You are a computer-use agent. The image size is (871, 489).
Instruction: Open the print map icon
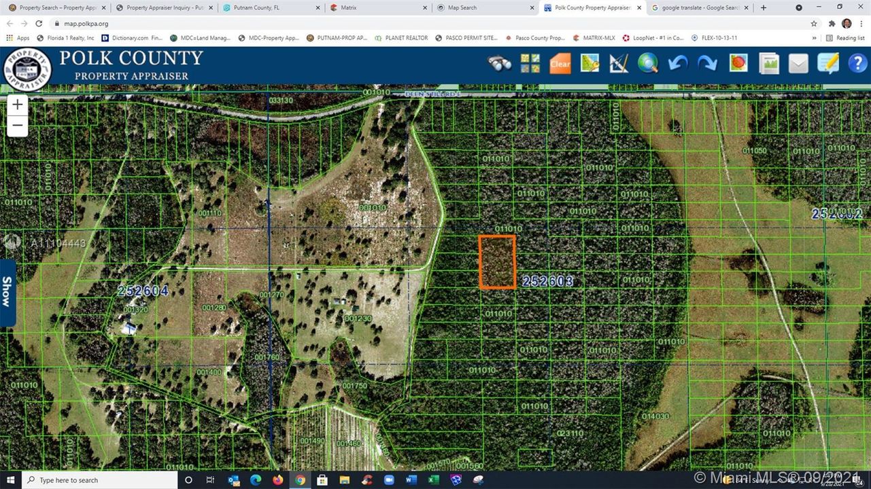769,64
